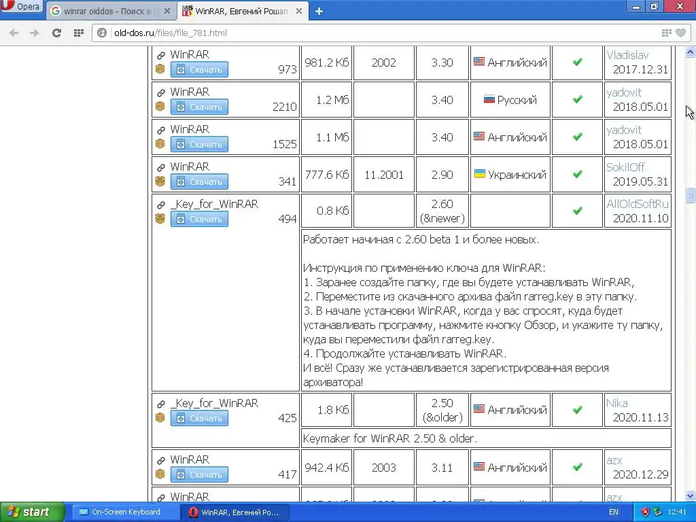696x522 pixels.
Task: Click the Opera menu button
Action: (x=21, y=7)
